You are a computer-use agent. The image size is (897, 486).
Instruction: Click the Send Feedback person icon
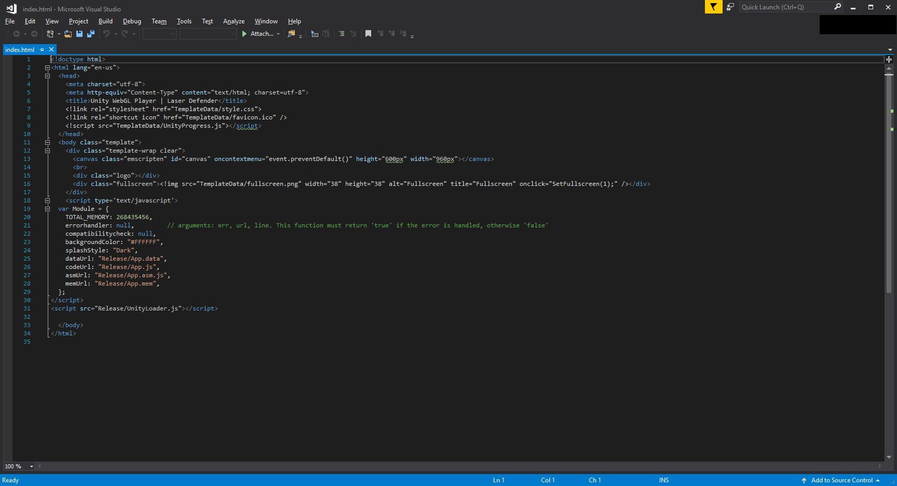pyautogui.click(x=730, y=7)
